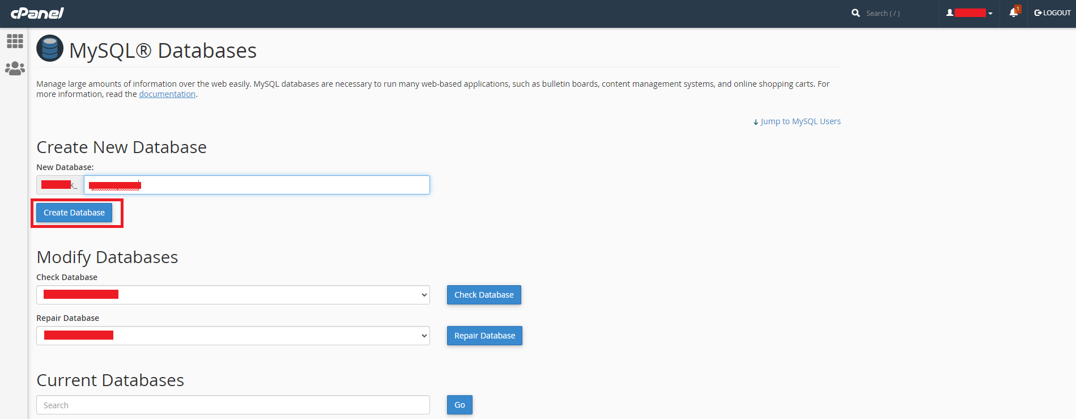Open the documentation link

coord(167,94)
